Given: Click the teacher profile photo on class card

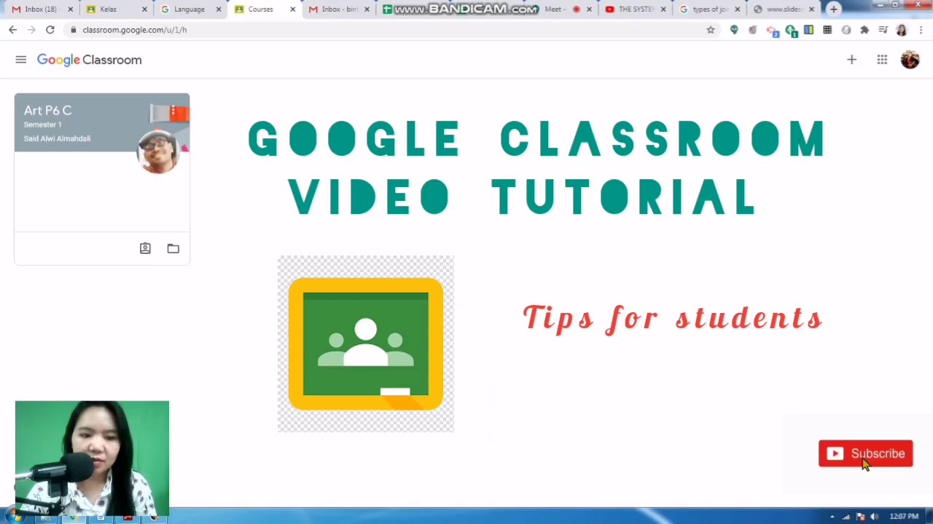Looking at the screenshot, I should coord(158,152).
